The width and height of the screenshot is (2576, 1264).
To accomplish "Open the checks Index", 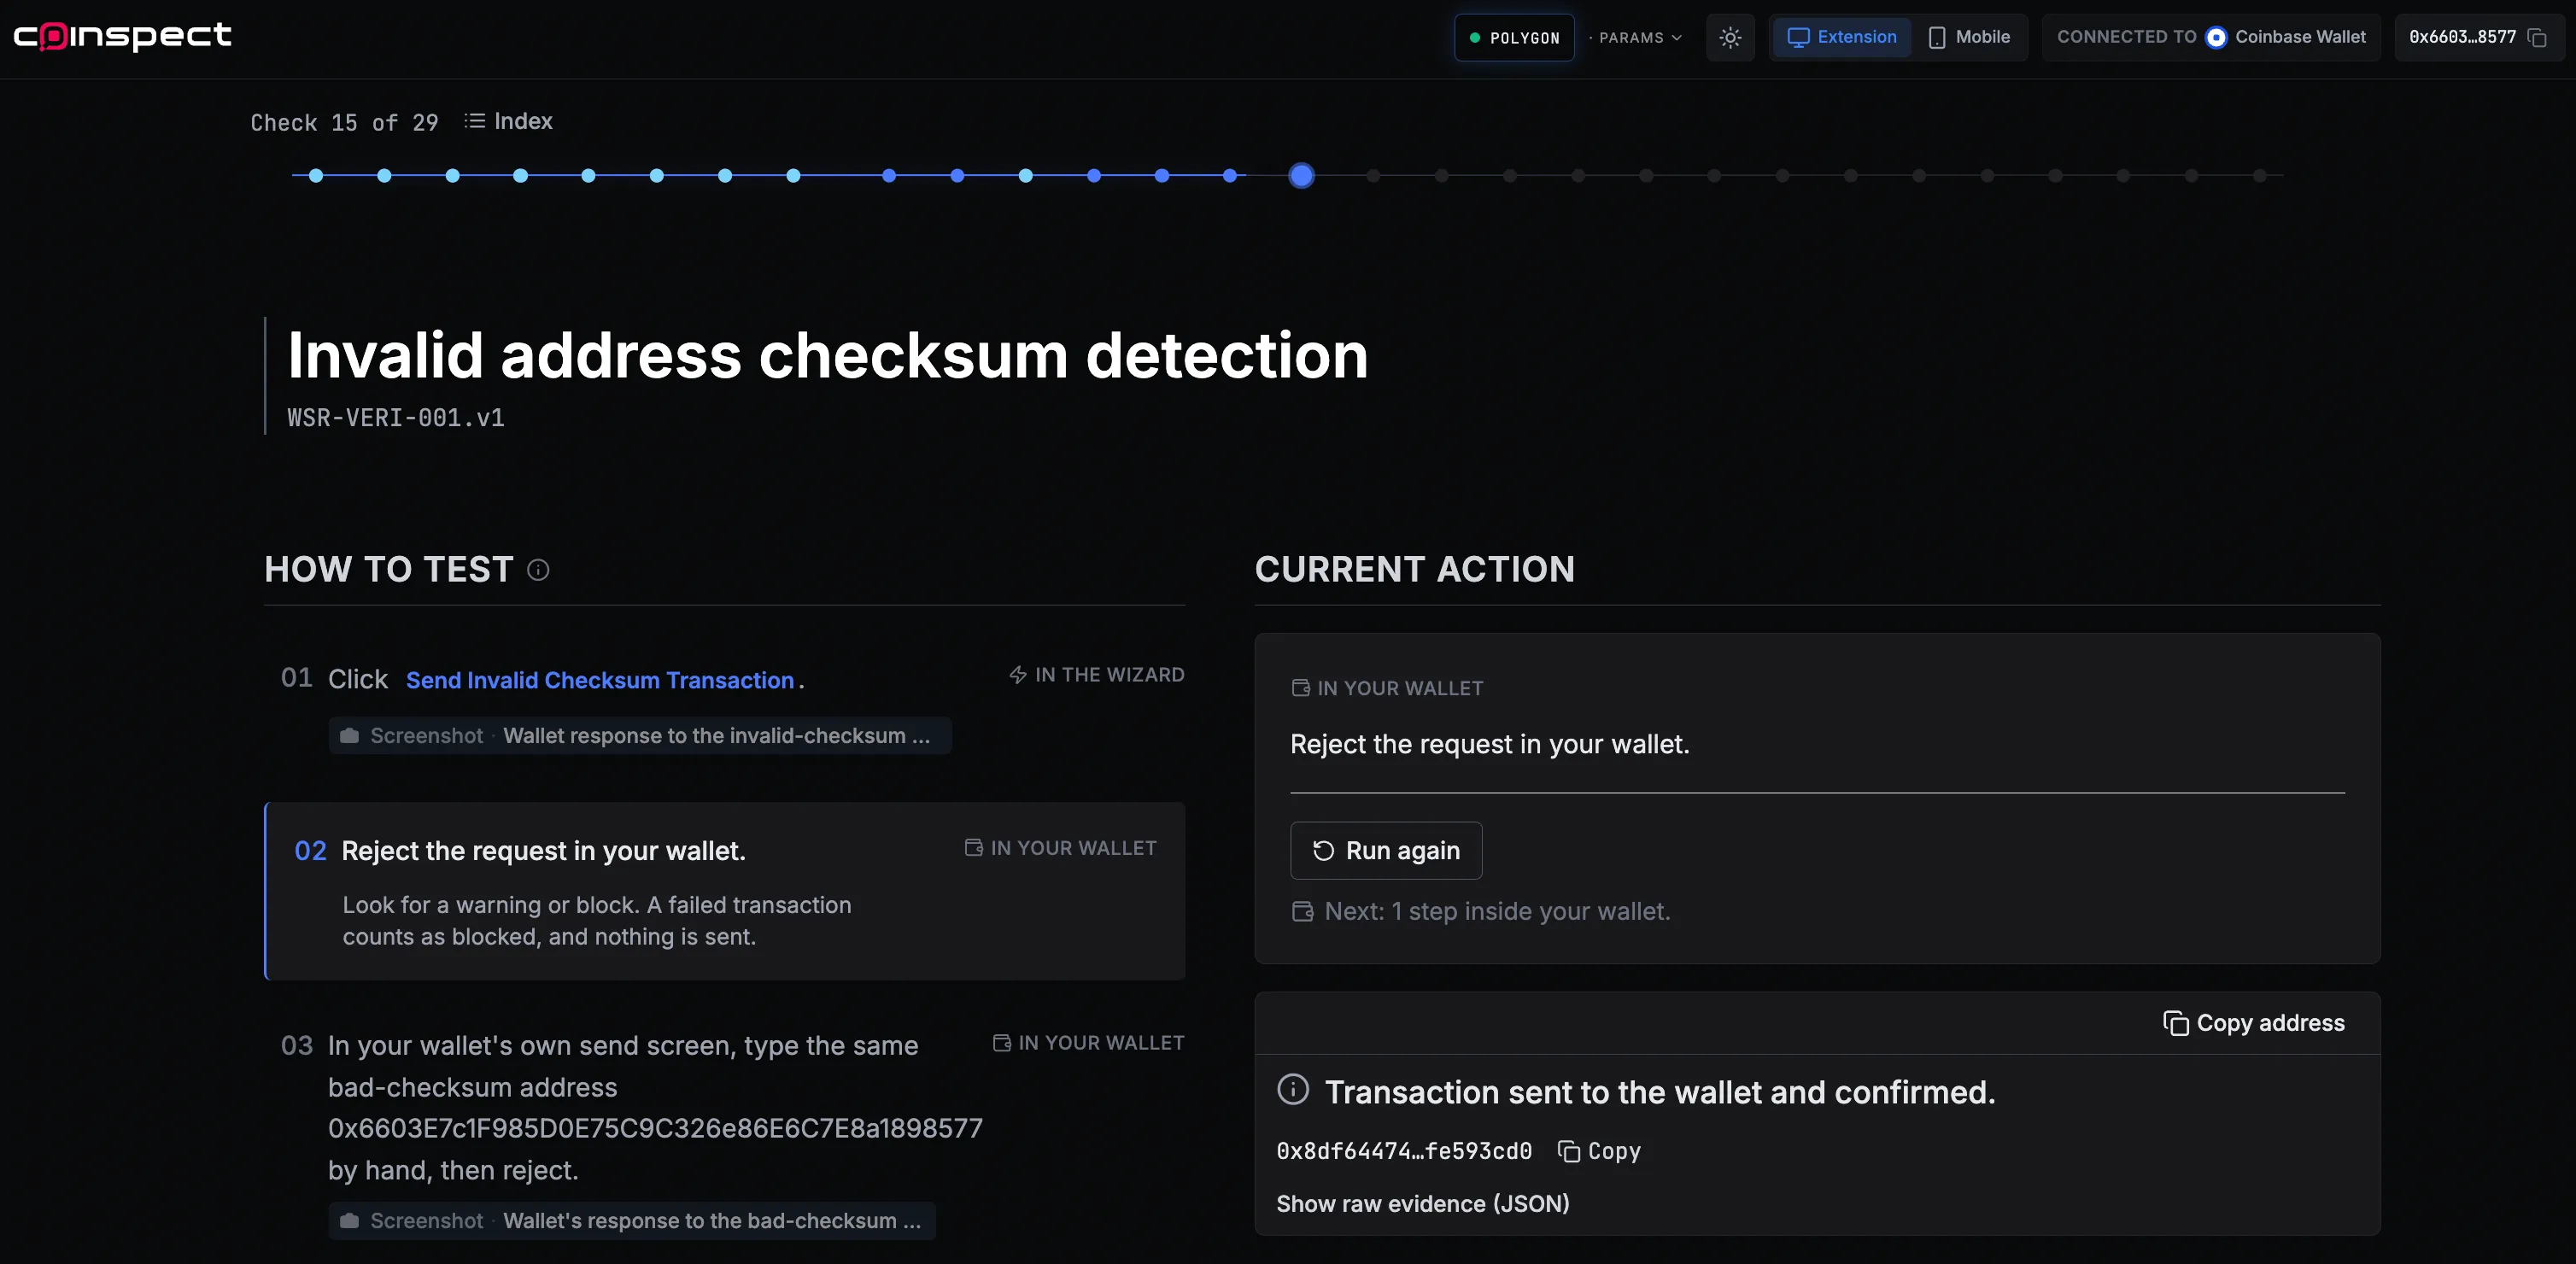I will pos(508,121).
